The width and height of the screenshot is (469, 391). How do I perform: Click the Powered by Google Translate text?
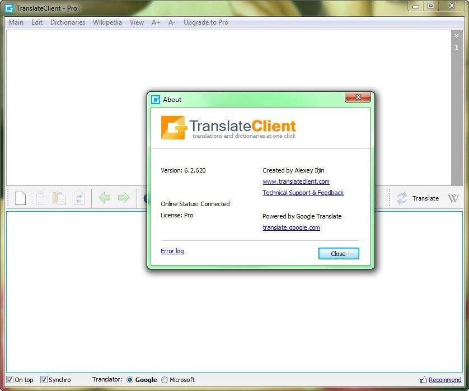click(x=302, y=216)
